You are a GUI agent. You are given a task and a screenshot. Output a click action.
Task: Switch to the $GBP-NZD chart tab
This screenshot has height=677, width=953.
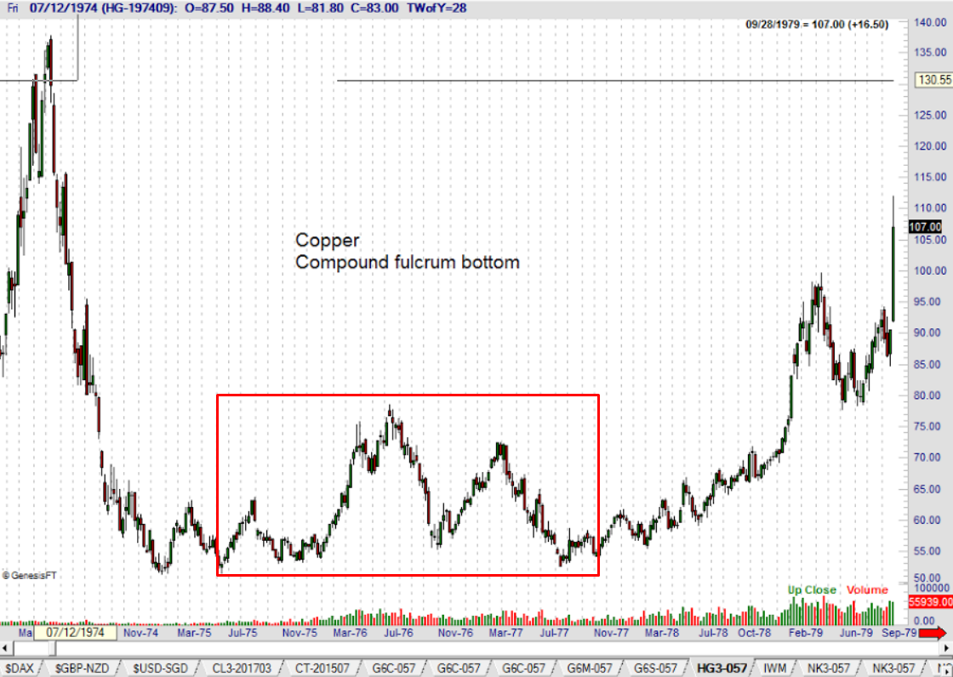82,668
